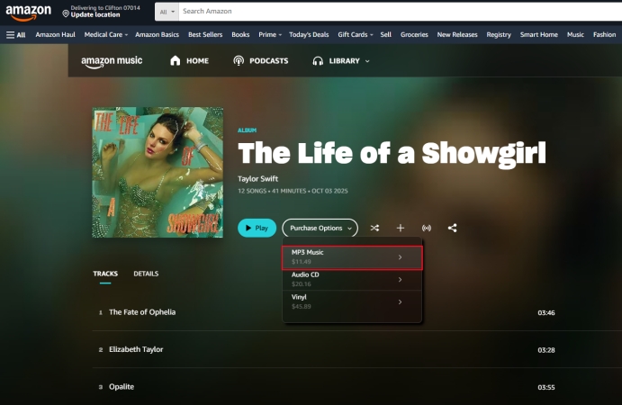622x405 pixels.
Task: Click album title The Life of a Showgirl
Action: (x=392, y=154)
